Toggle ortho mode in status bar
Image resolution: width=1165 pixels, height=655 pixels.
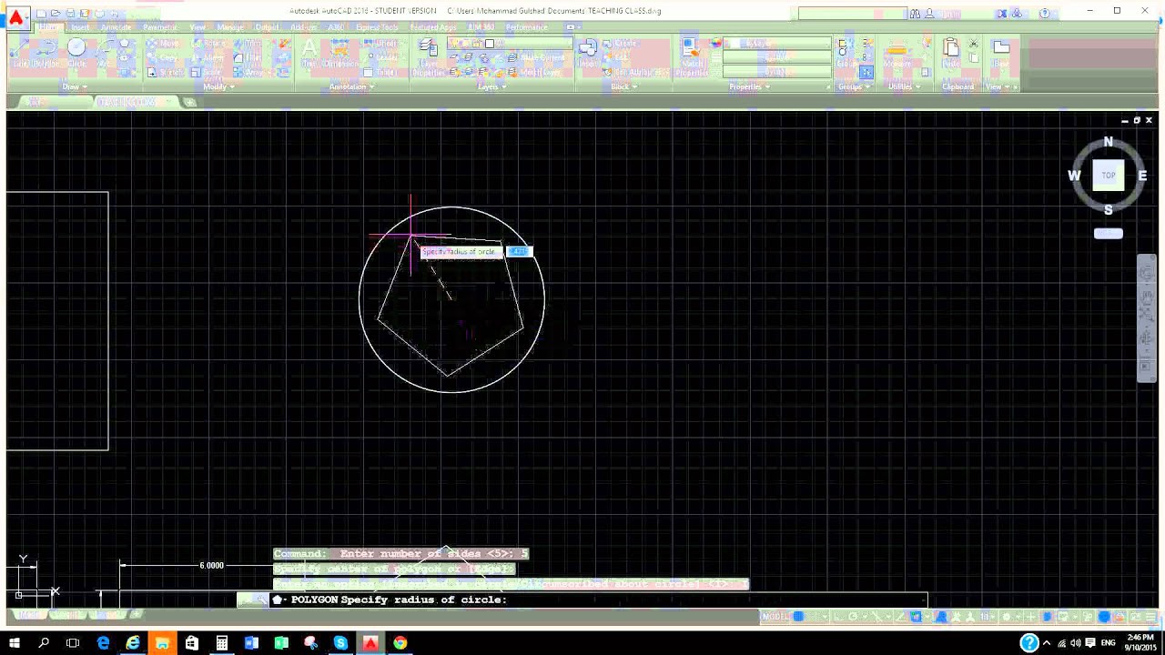[x=839, y=617]
